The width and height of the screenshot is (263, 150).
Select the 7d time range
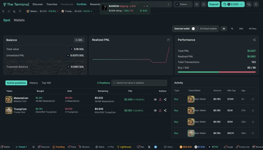tap(232, 29)
